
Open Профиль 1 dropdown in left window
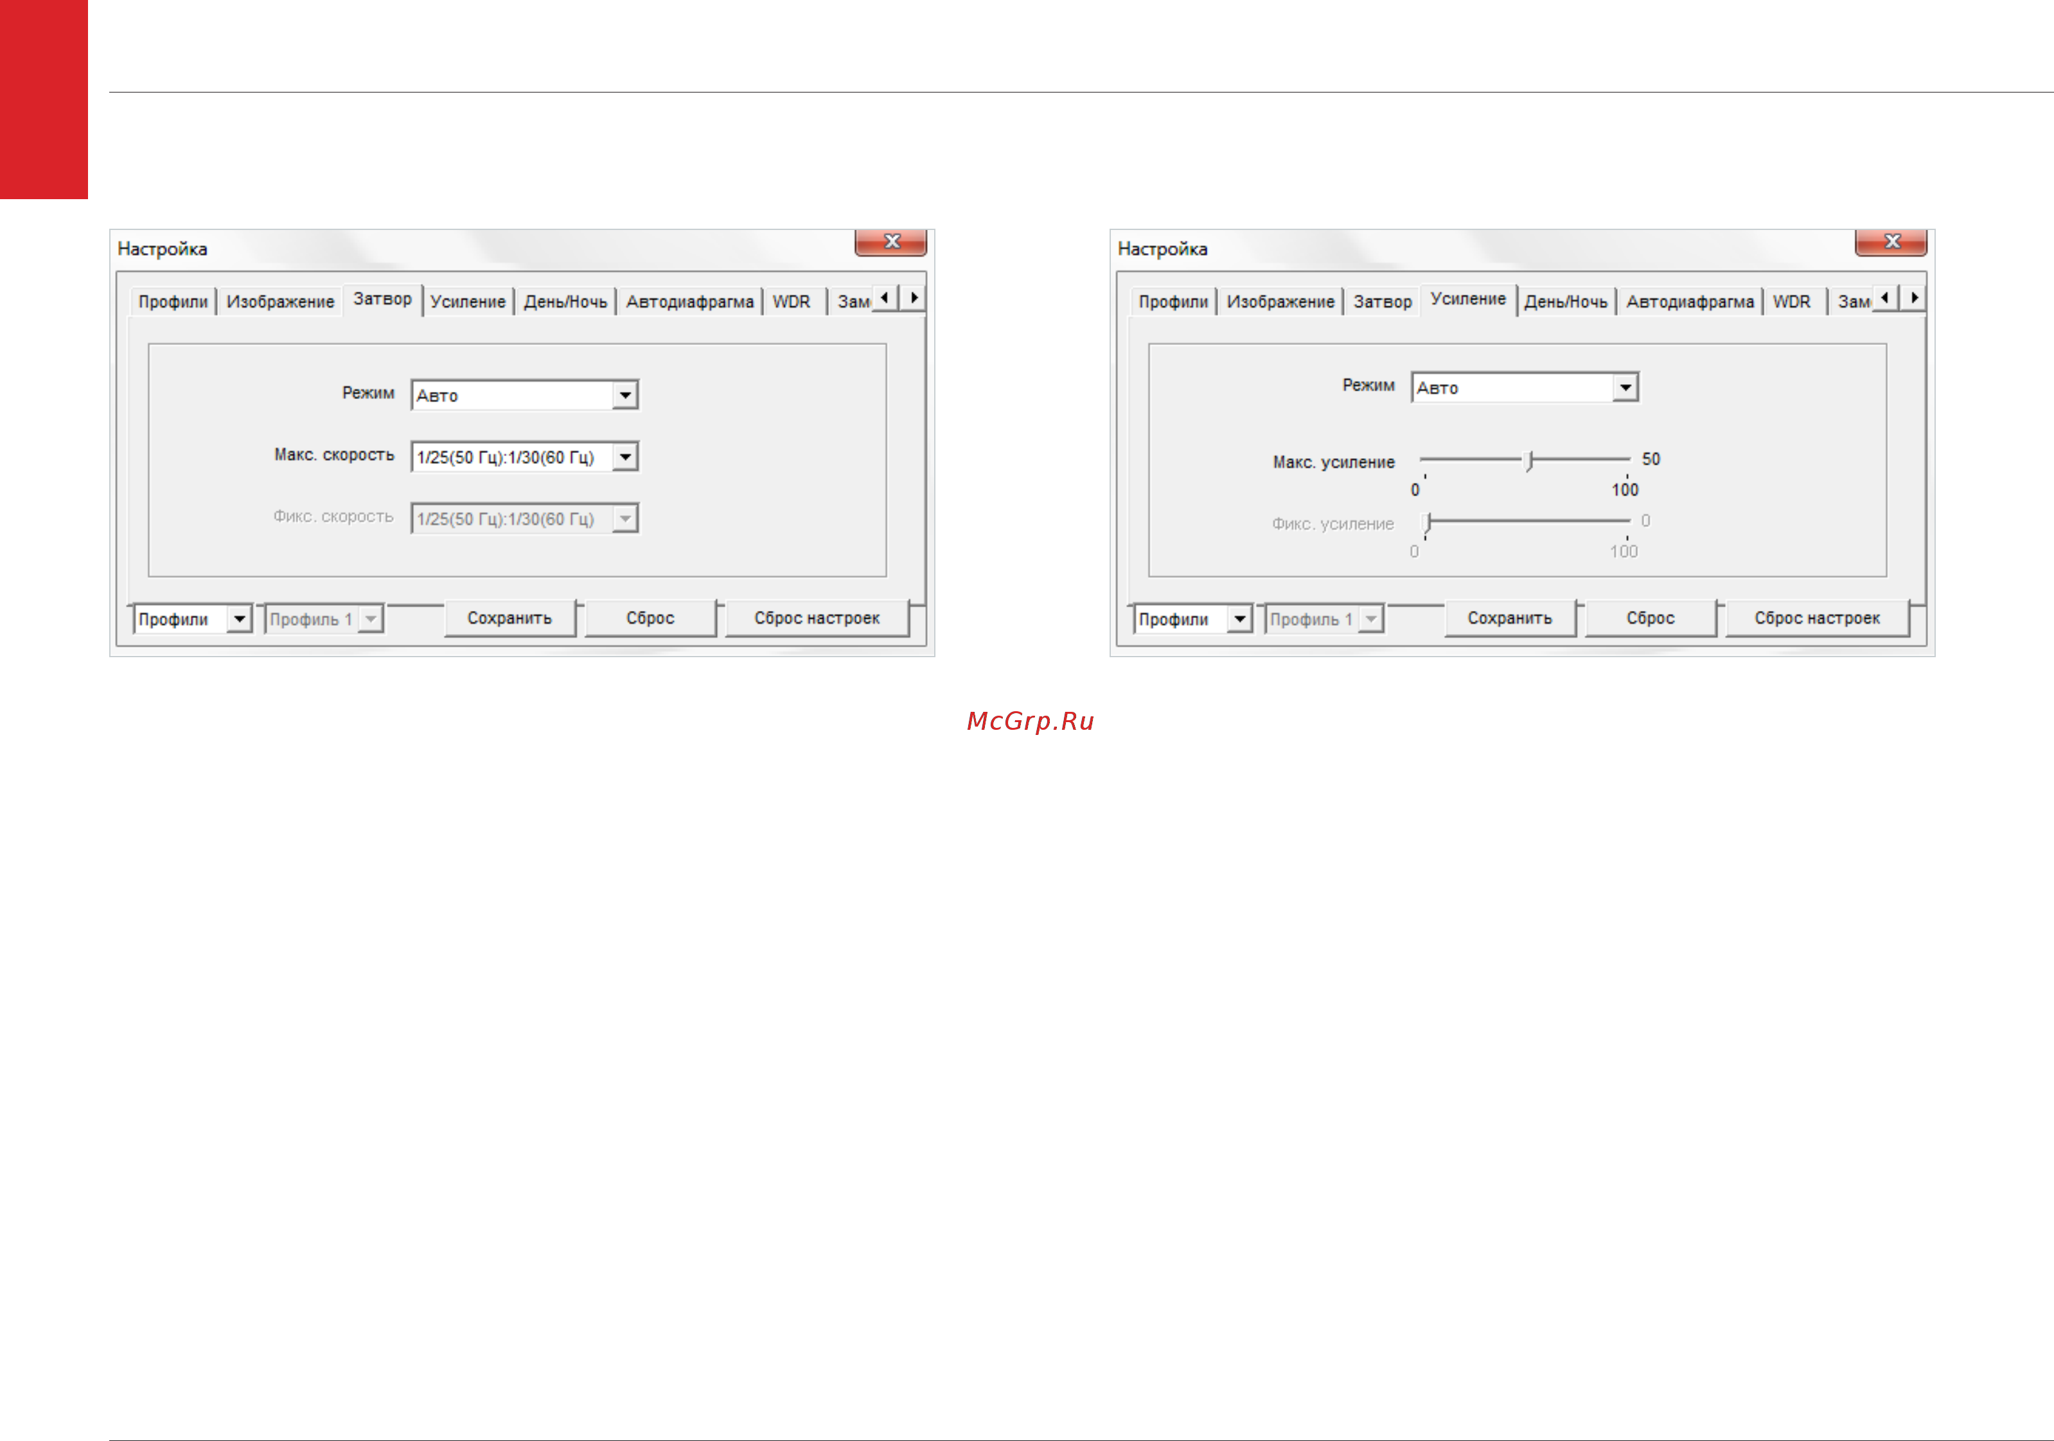pyautogui.click(x=324, y=619)
